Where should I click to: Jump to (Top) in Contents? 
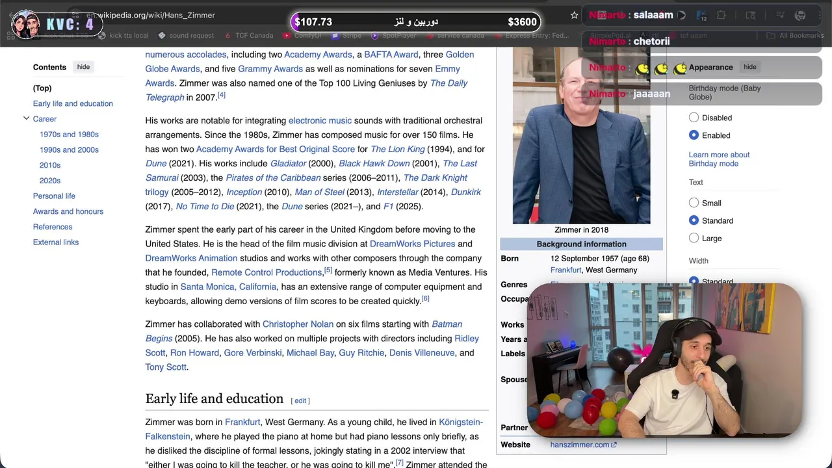click(42, 88)
